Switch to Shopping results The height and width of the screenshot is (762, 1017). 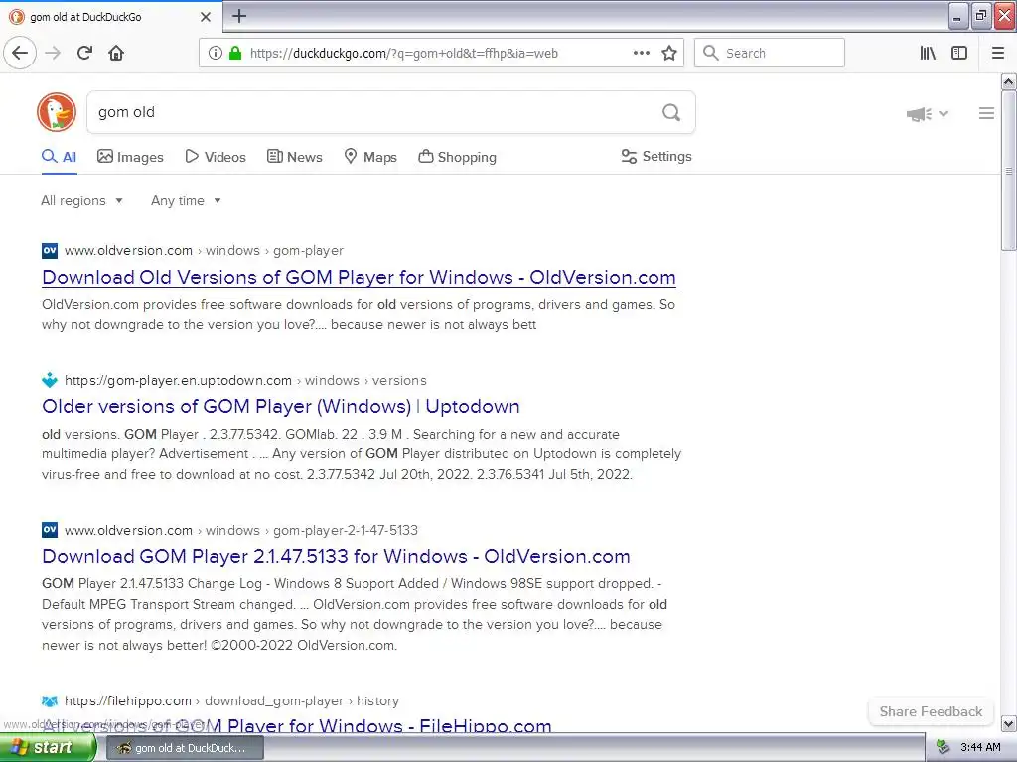(457, 157)
